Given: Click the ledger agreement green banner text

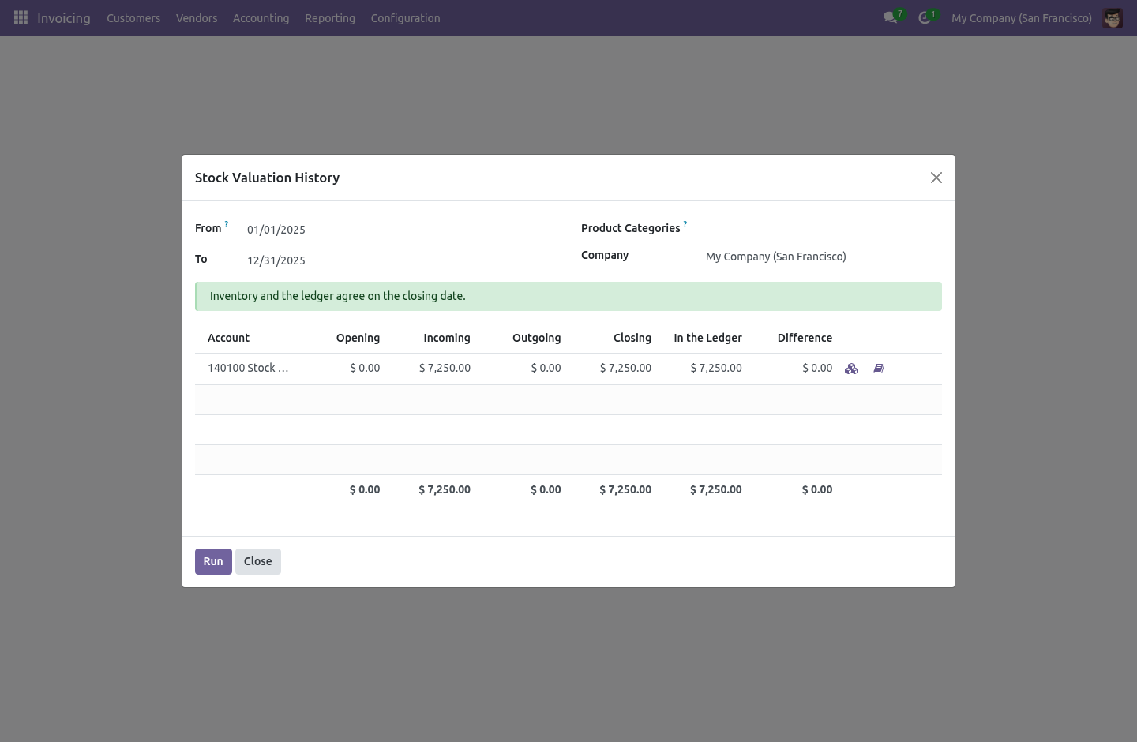Looking at the screenshot, I should pyautogui.click(x=338, y=296).
